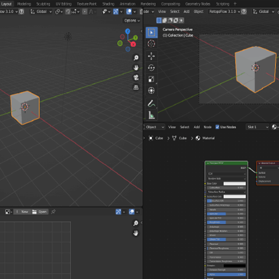The image size is (279, 279).
Task: Toggle snapping magnet in left viewport
Action: (x=68, y=12)
